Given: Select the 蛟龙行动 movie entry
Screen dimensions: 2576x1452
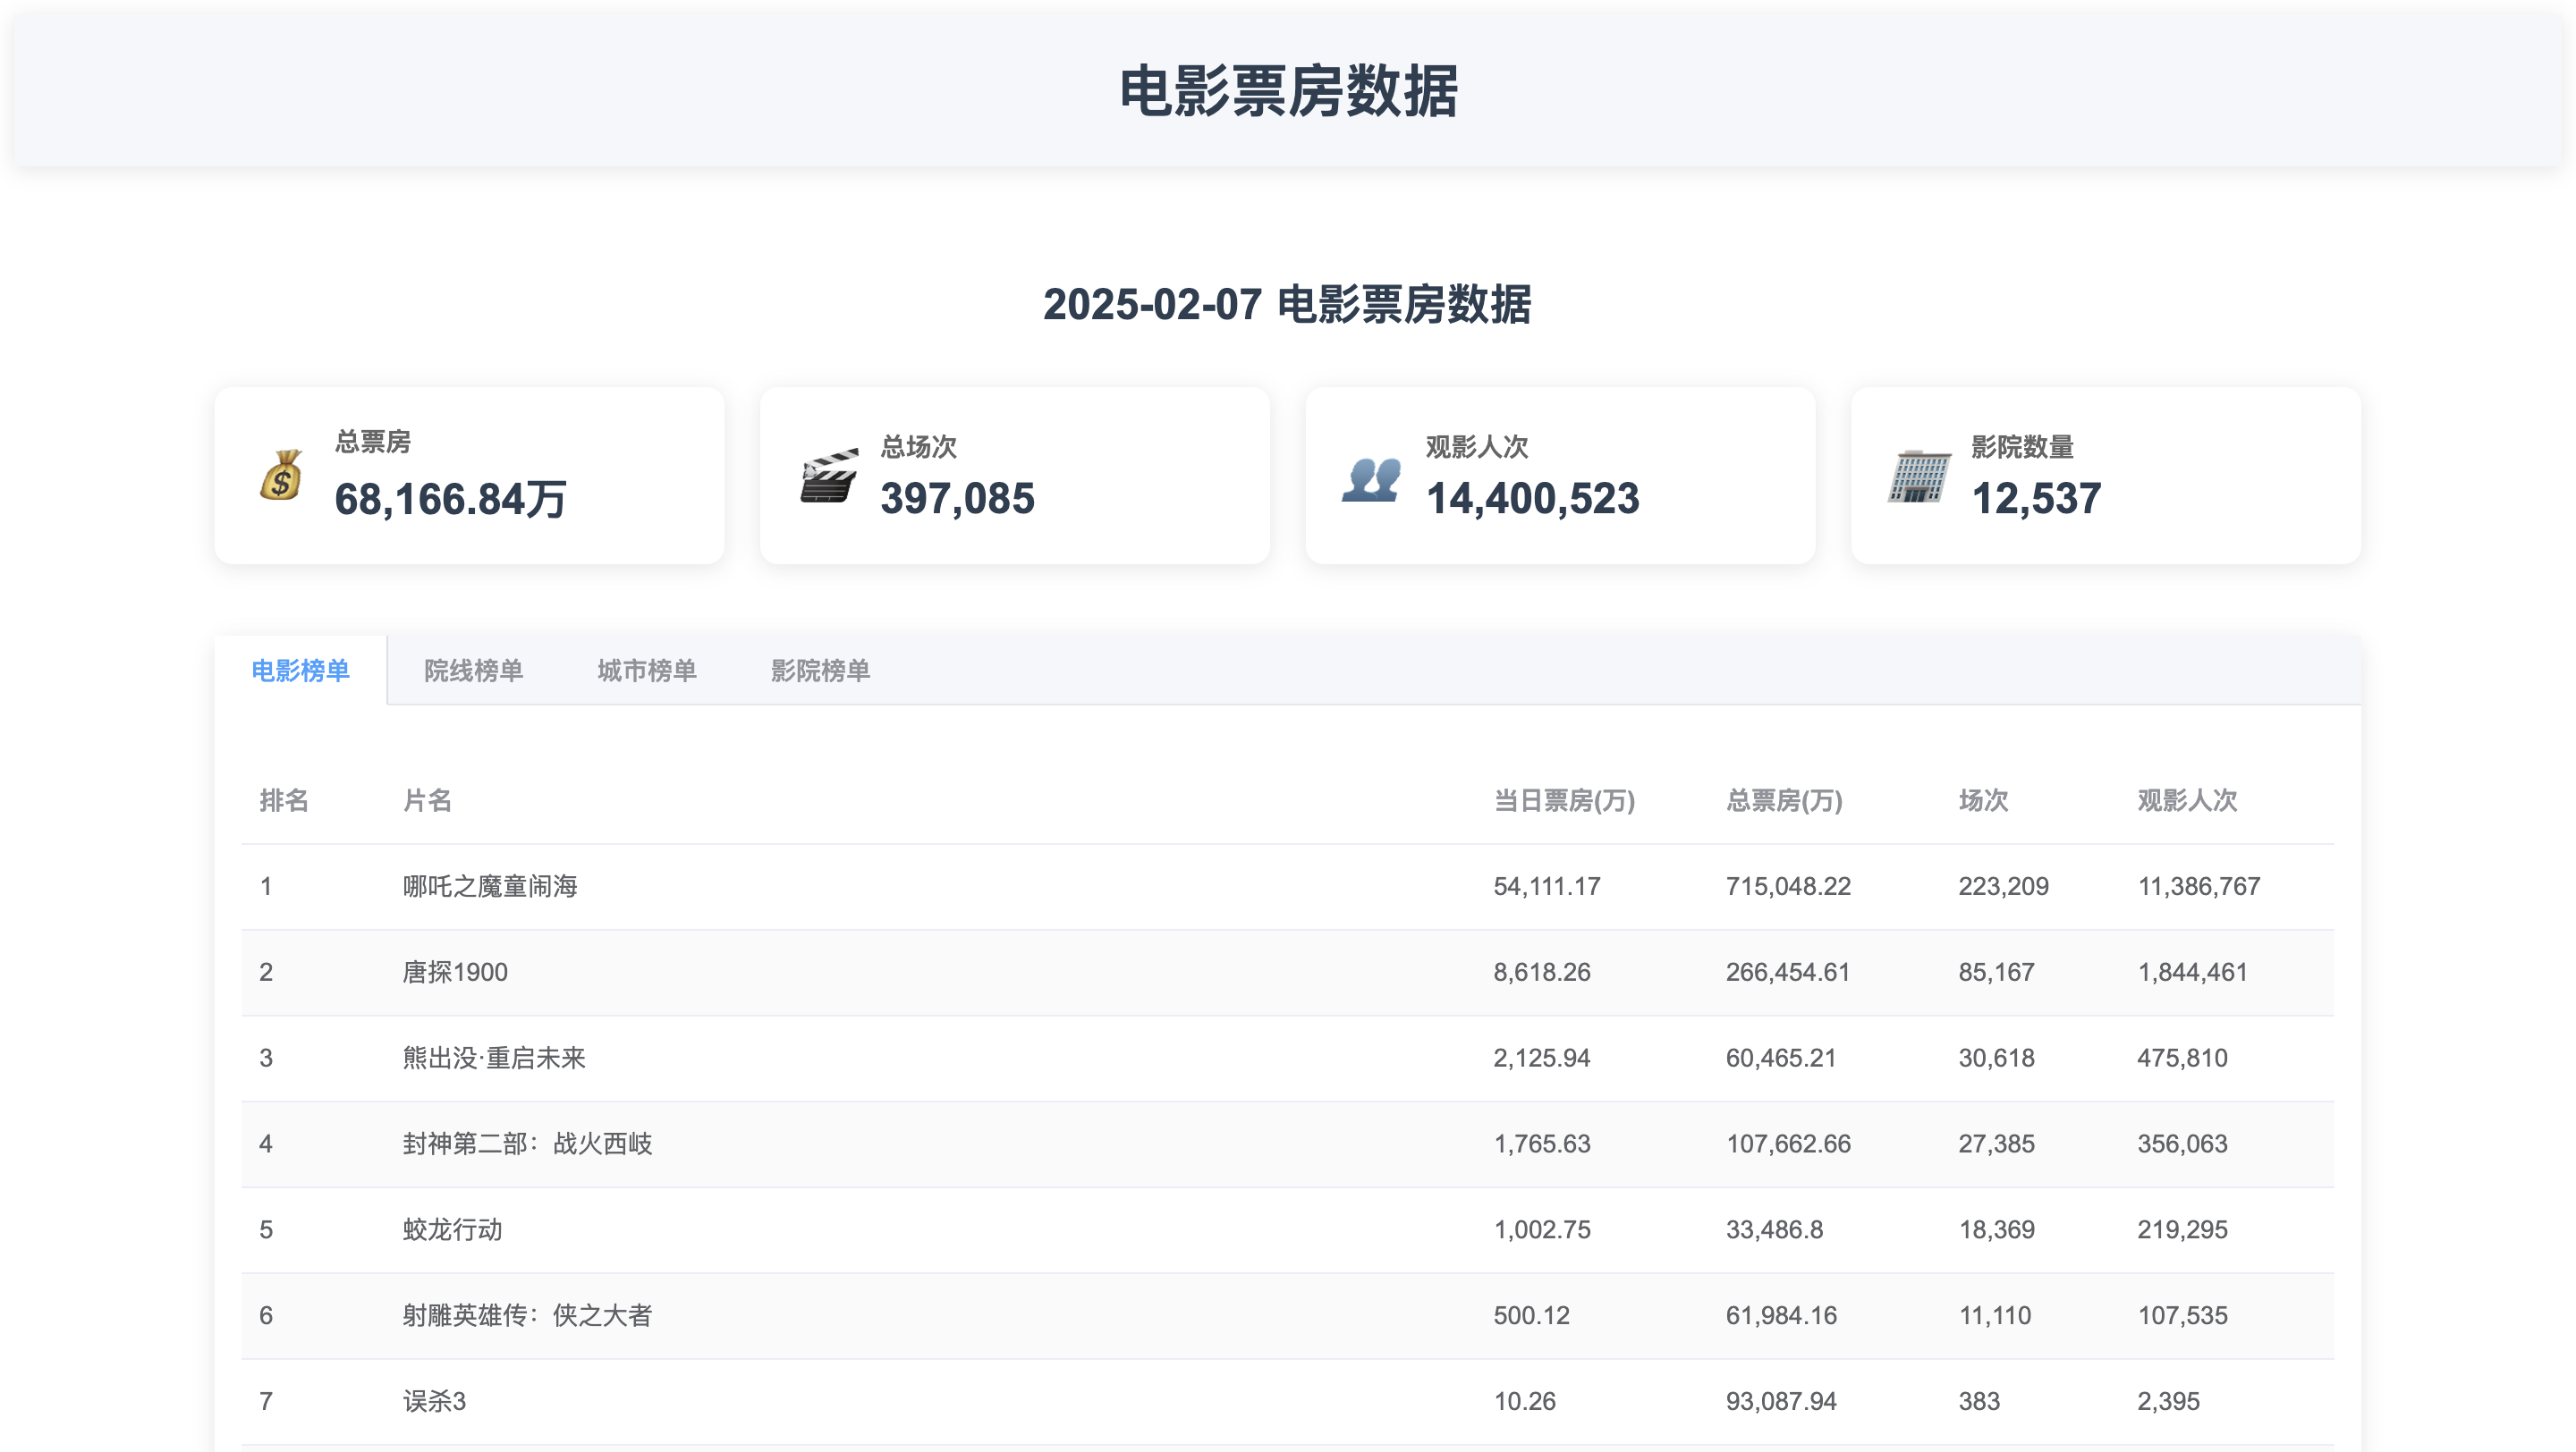Looking at the screenshot, I should [x=452, y=1230].
